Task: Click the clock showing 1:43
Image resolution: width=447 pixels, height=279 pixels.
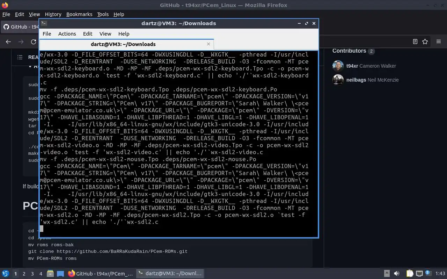Action: 440,274
